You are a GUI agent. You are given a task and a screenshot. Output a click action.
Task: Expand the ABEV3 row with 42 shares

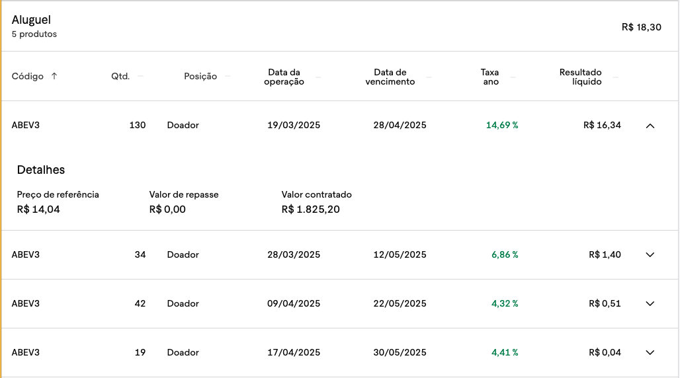click(650, 304)
